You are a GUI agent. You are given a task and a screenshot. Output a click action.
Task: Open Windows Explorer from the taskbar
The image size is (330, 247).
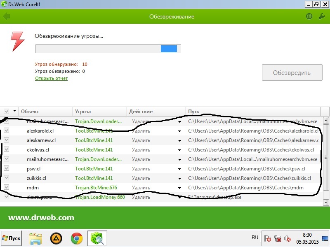(36, 238)
